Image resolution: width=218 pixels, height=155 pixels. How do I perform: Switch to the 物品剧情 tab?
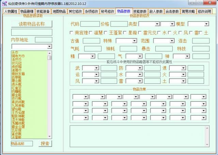(x=27, y=11)
